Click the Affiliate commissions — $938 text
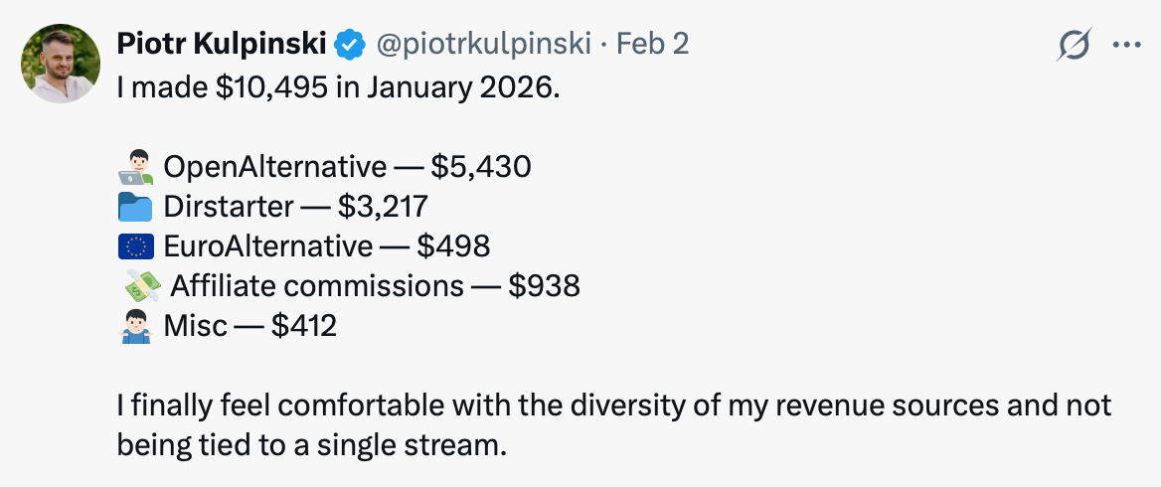The width and height of the screenshot is (1161, 487). [x=375, y=286]
